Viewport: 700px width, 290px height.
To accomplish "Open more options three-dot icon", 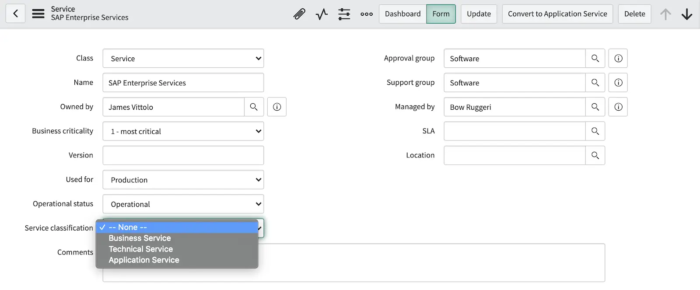I will 367,14.
